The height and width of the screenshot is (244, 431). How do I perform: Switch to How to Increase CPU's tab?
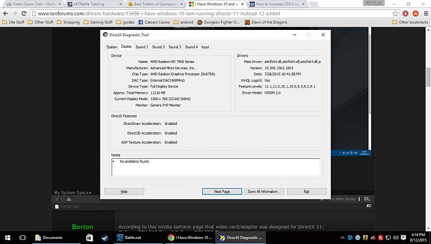click(x=277, y=4)
